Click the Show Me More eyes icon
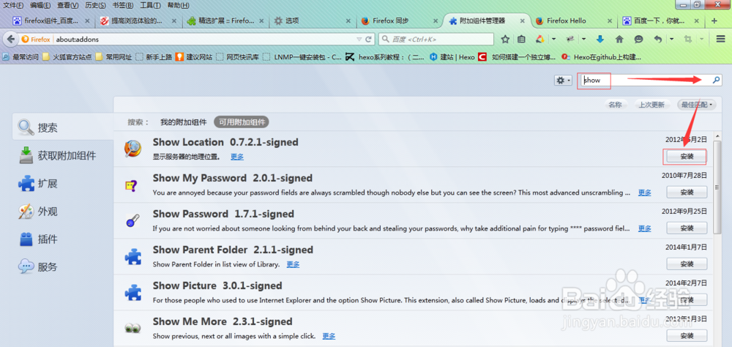This screenshot has height=347, width=732. pyautogui.click(x=132, y=328)
